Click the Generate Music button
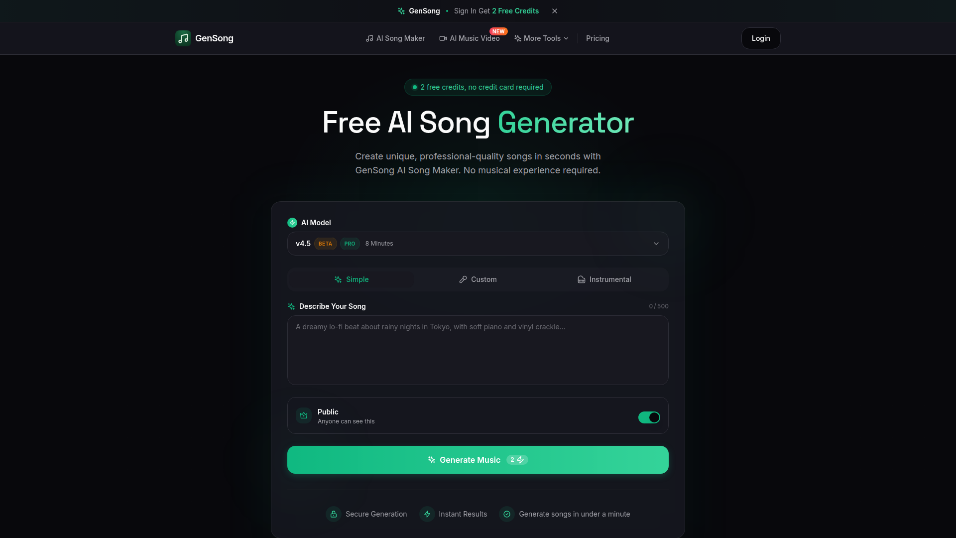The image size is (956, 538). pyautogui.click(x=478, y=460)
